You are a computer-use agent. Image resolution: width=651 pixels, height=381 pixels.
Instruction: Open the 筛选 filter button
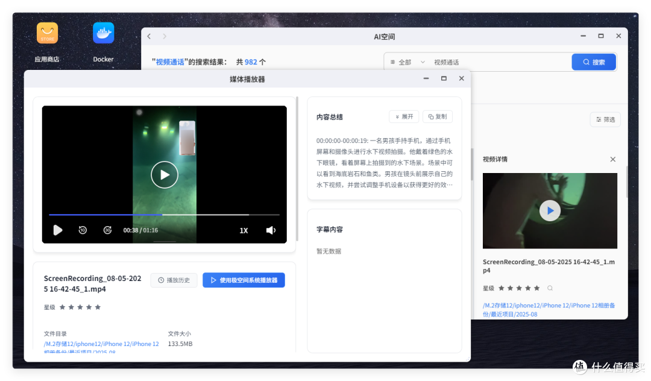(605, 119)
